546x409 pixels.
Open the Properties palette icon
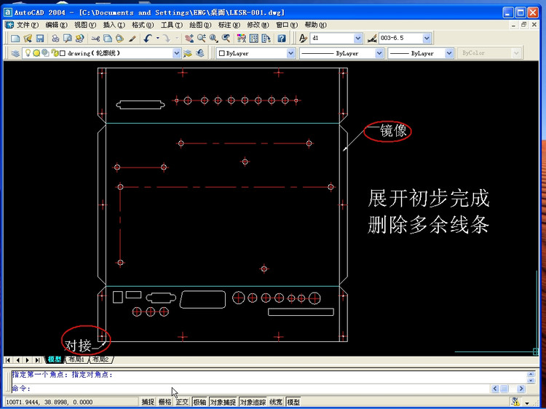click(241, 39)
